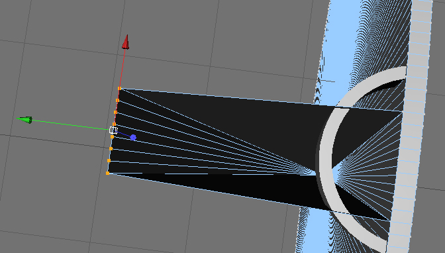Select the bottommost orange vertex point

(x=107, y=173)
